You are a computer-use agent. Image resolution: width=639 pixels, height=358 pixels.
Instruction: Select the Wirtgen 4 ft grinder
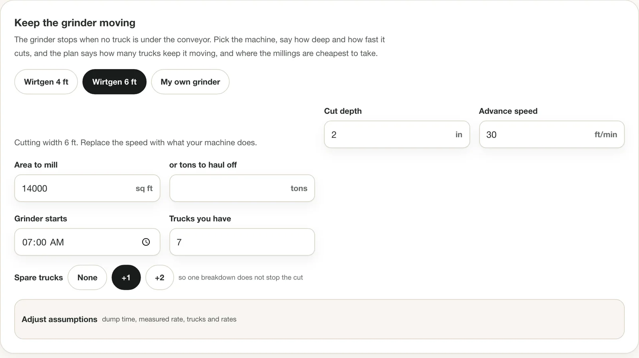tap(46, 82)
